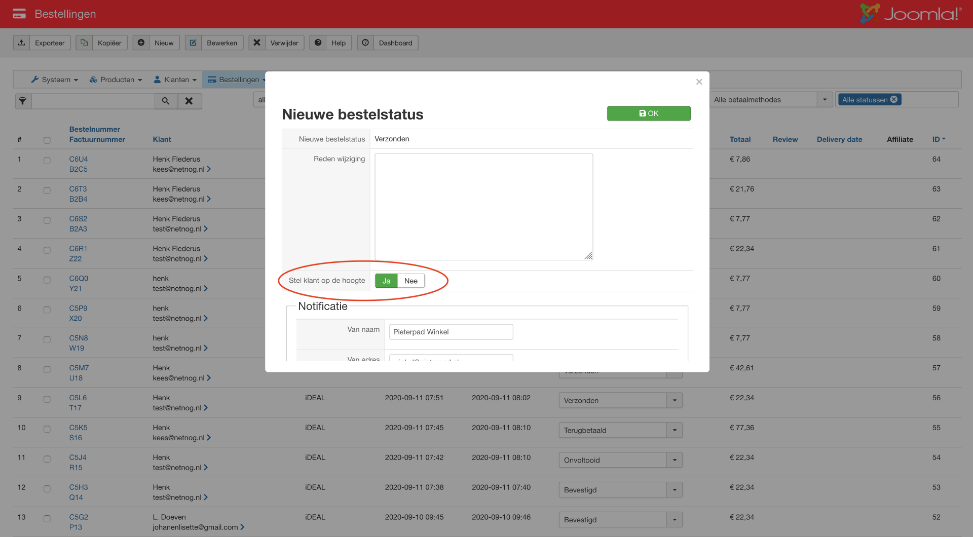
Task: Open customer arrow for order C6S2
Action: 206,228
